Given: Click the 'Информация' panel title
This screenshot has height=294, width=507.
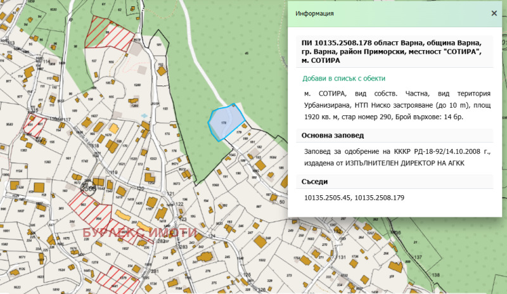Looking at the screenshot, I should tap(314, 13).
